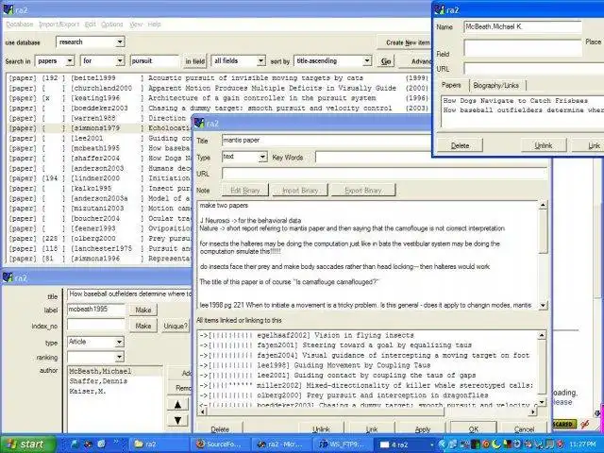This screenshot has height=453, width=604.
Task: Open the Options menu
Action: click(x=111, y=25)
